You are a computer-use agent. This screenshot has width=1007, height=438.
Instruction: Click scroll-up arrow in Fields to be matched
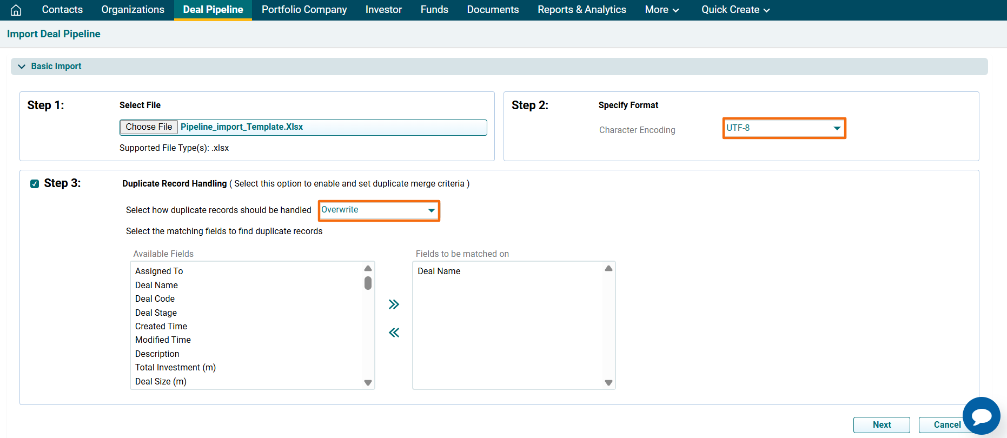608,269
